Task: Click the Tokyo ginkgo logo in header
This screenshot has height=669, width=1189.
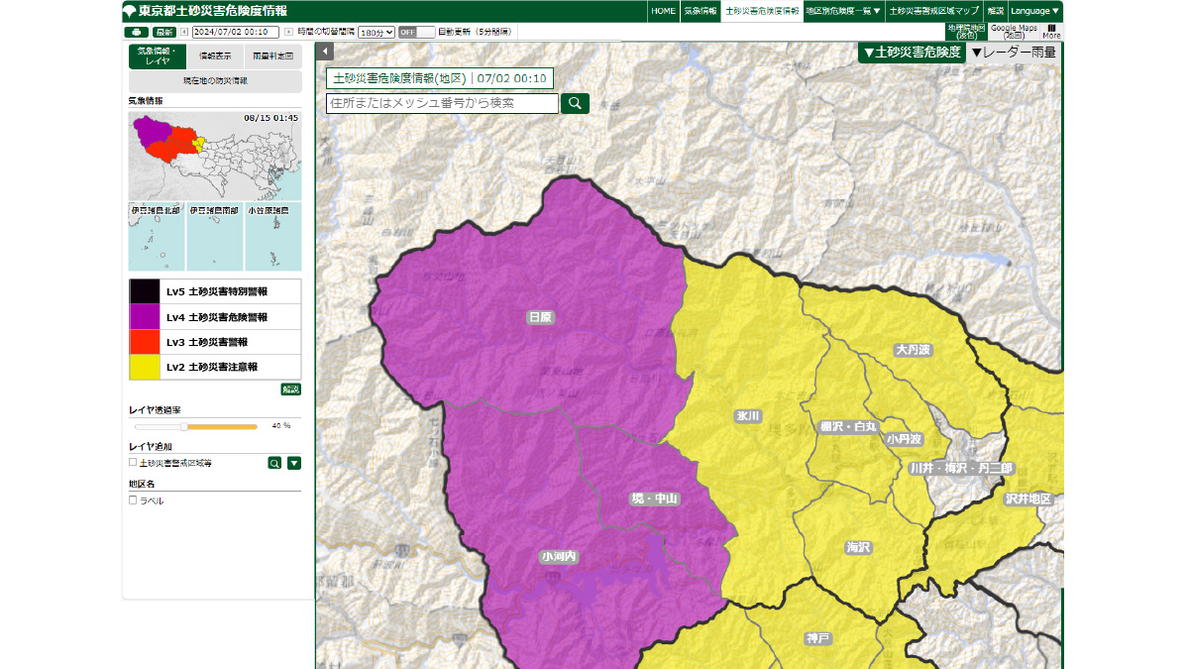Action: coord(130,11)
